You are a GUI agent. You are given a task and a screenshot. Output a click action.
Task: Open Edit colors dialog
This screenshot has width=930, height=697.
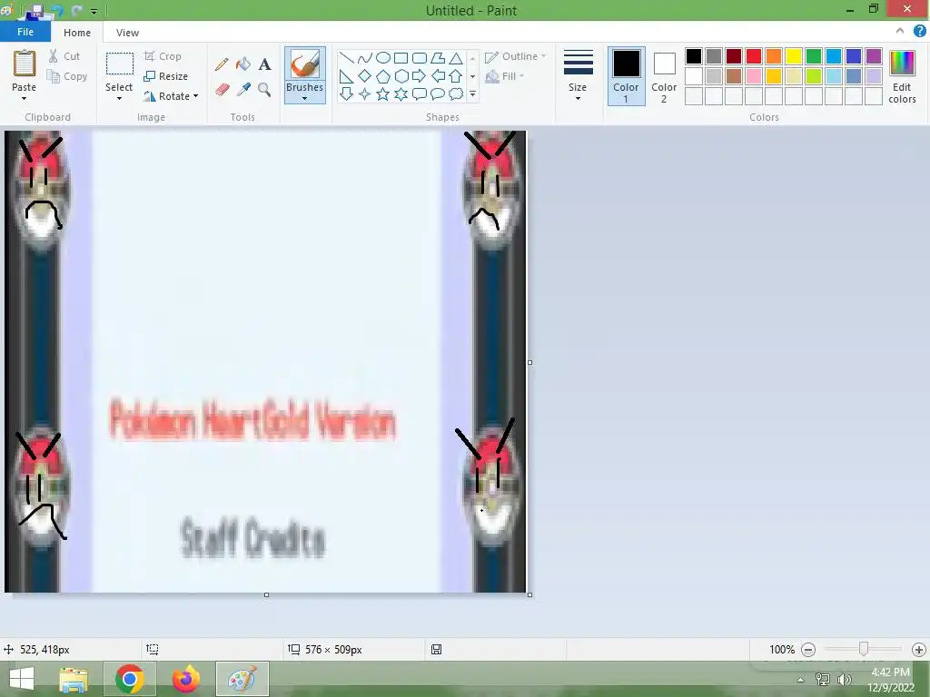coord(902,76)
